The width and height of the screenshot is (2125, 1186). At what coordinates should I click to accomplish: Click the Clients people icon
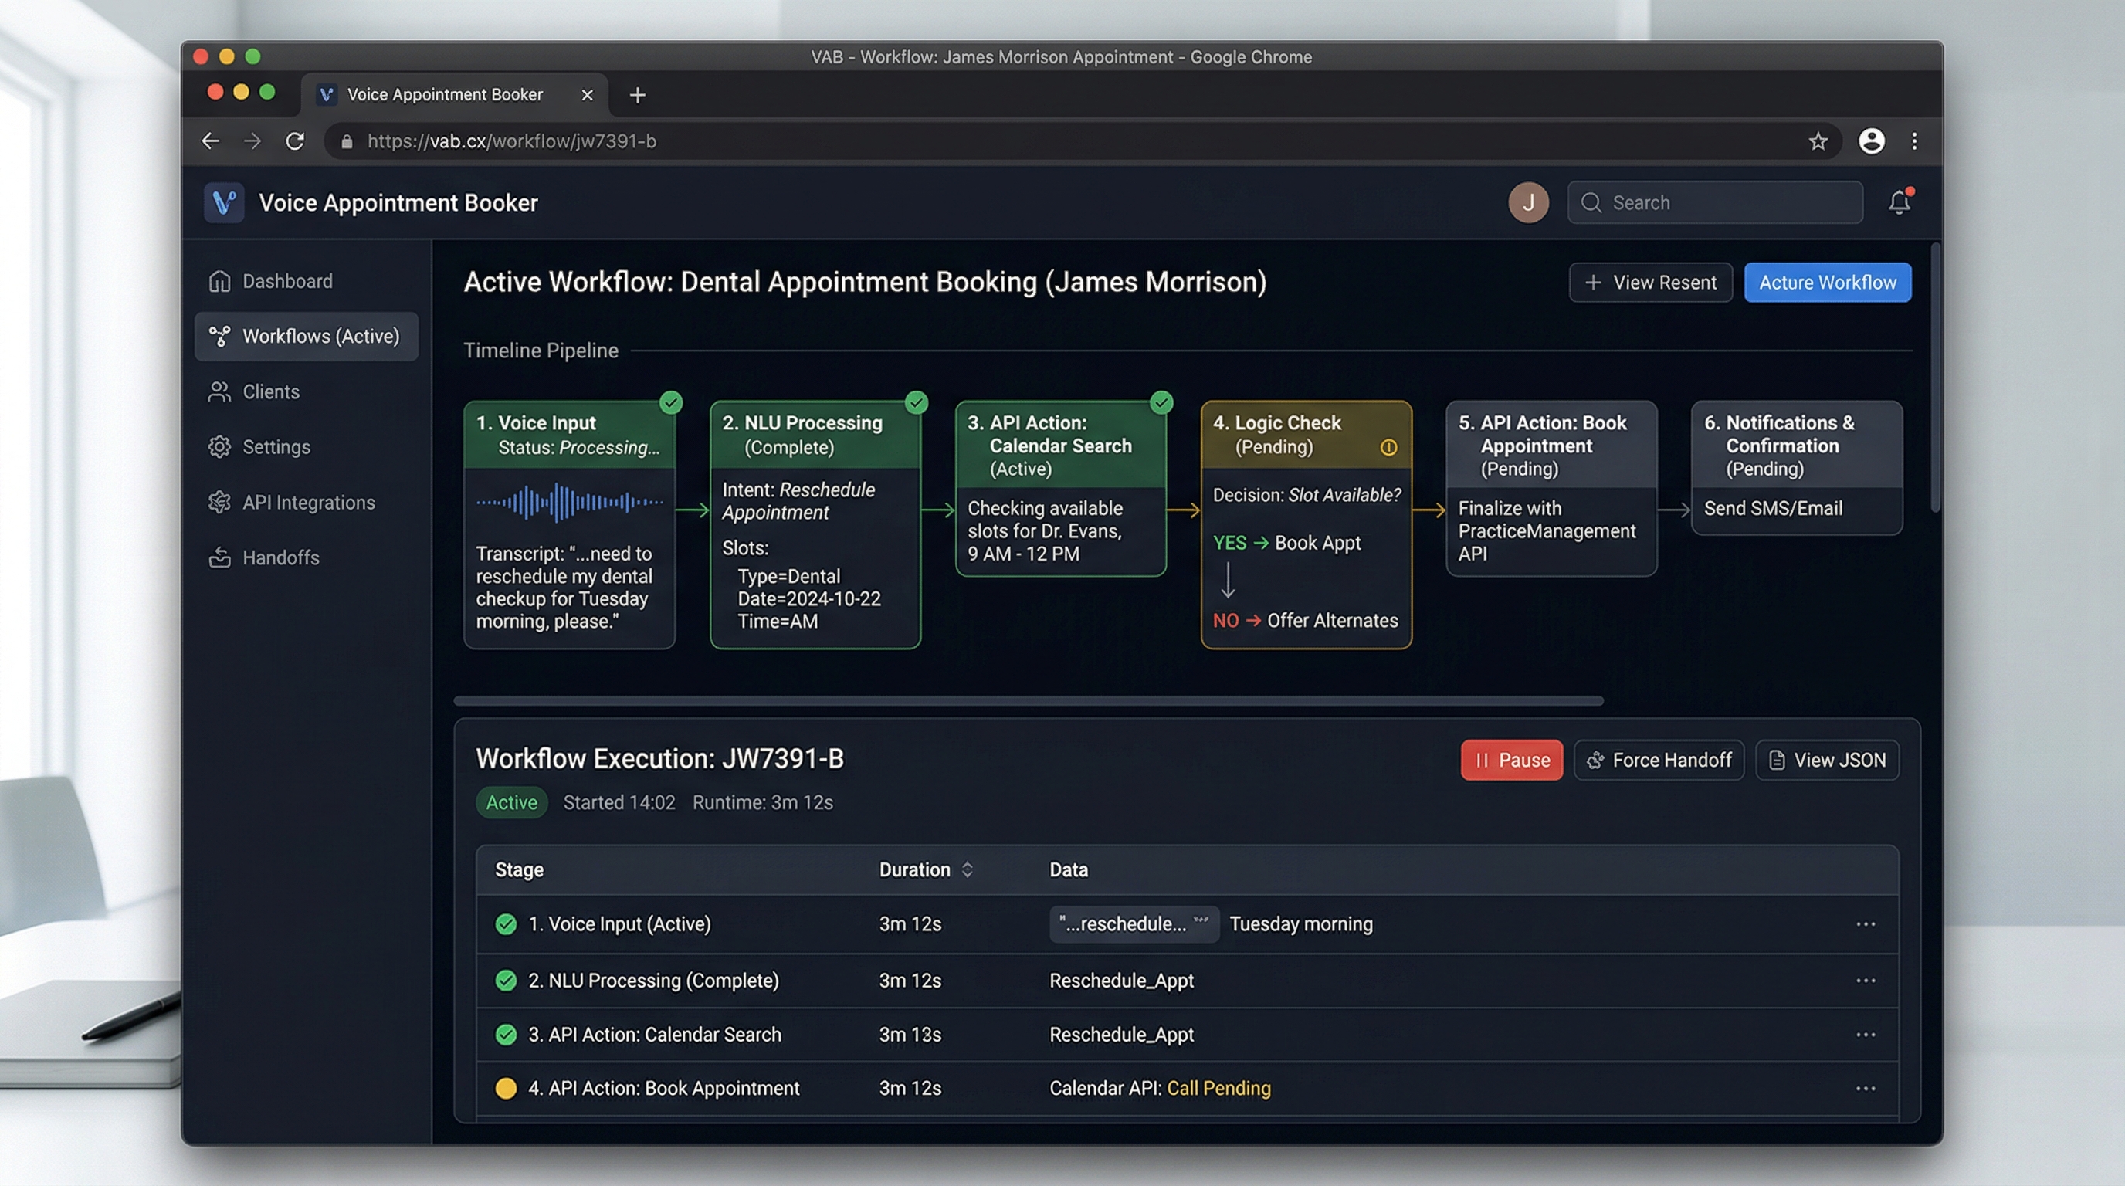point(219,391)
